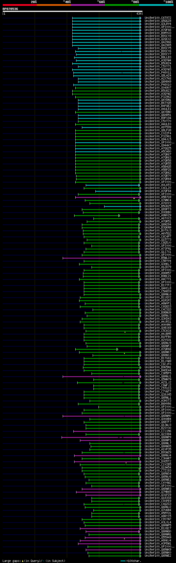This screenshot has height=563, width=176.
Task: Select label UniRef100_A3PDW1
Action: point(158,544)
